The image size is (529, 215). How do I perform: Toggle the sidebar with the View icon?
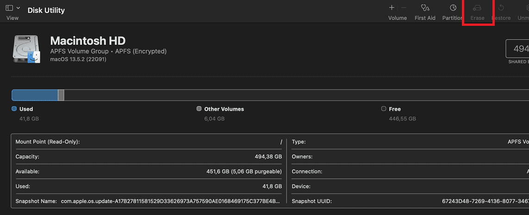pos(9,8)
